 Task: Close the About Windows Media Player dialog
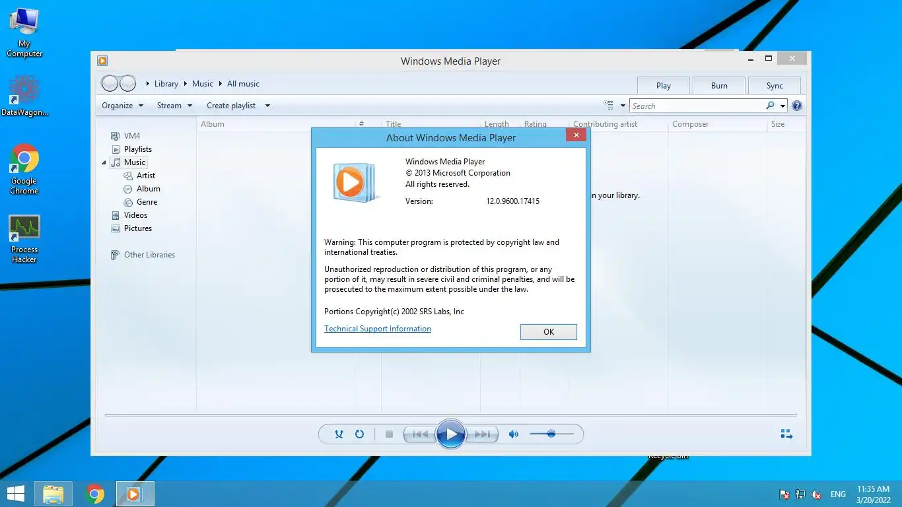(x=576, y=135)
